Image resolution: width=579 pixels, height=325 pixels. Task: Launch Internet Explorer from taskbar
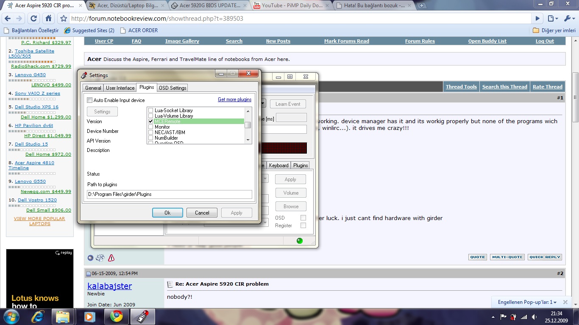click(x=38, y=317)
